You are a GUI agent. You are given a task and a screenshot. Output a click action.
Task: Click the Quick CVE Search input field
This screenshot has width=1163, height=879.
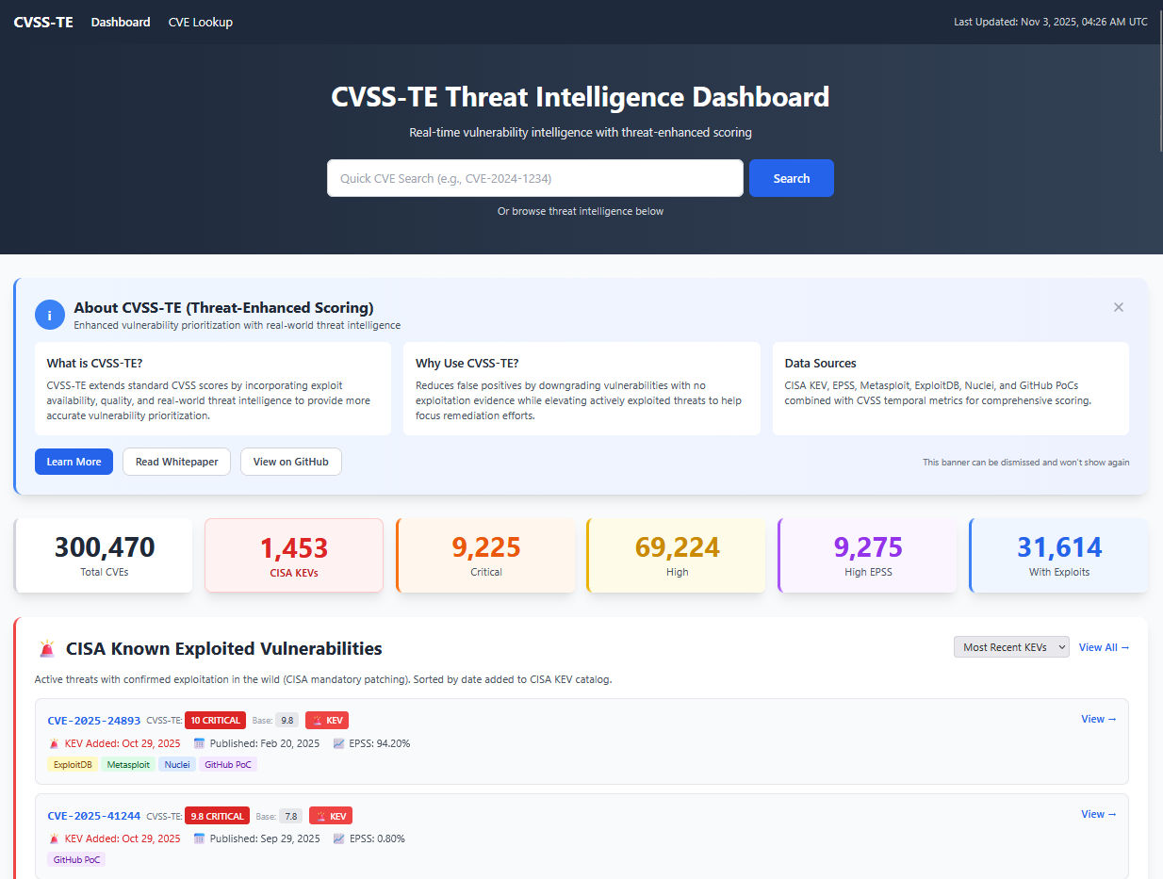click(534, 178)
